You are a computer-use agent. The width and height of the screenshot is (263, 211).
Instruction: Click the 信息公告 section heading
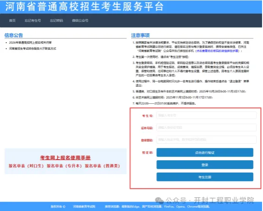(x=14, y=35)
